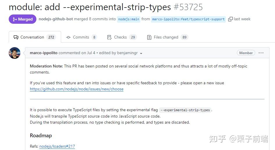Click the Commits tab commit icon
The height and width of the screenshot is (150, 275).
[x=68, y=37]
